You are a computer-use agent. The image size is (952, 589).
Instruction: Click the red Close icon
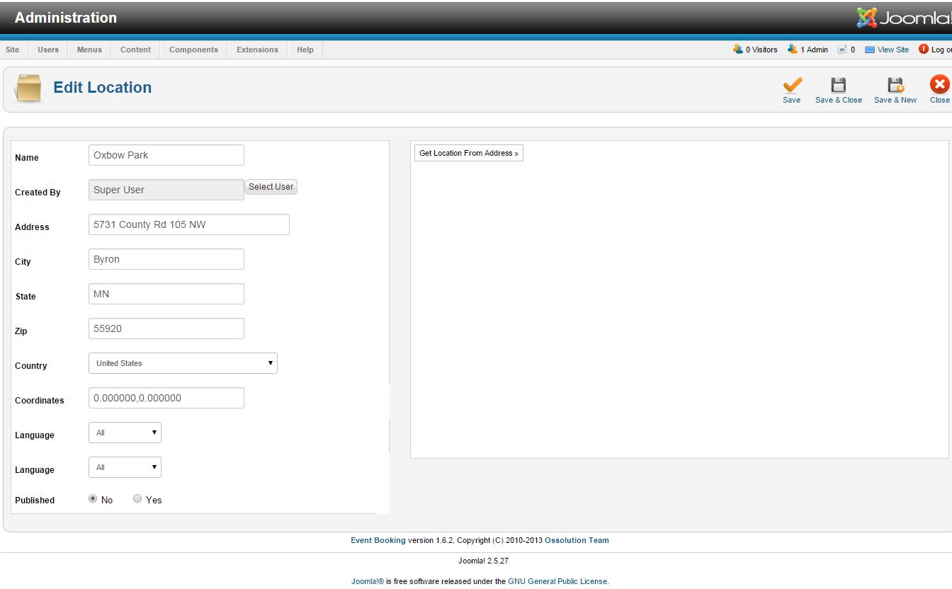coord(939,85)
